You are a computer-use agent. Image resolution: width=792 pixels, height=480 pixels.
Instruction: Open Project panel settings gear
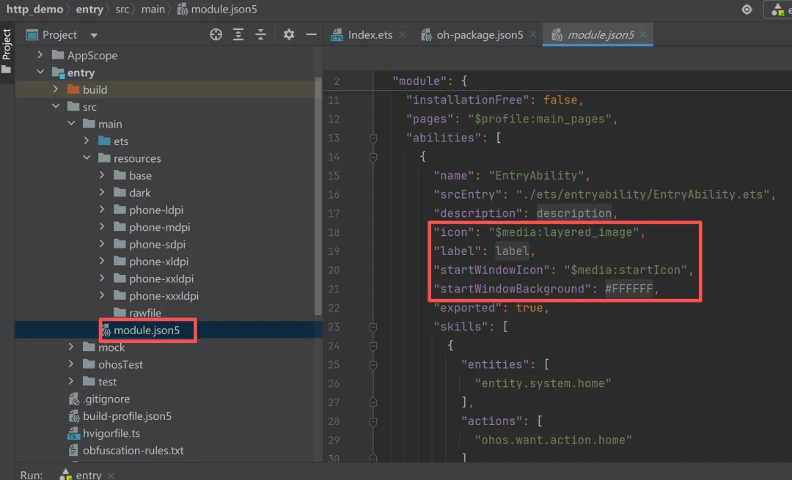pos(288,34)
